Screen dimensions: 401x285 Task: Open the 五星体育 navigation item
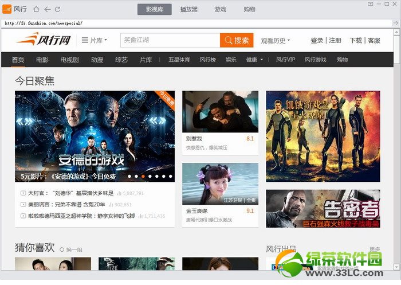click(179, 60)
